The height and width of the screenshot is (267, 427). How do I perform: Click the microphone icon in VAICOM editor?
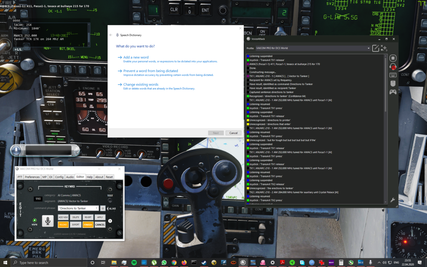48,221
